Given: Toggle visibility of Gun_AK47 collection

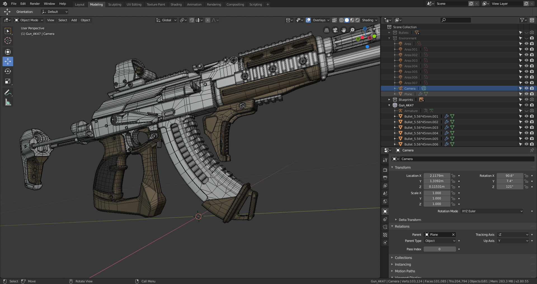Looking at the screenshot, I should 526,105.
